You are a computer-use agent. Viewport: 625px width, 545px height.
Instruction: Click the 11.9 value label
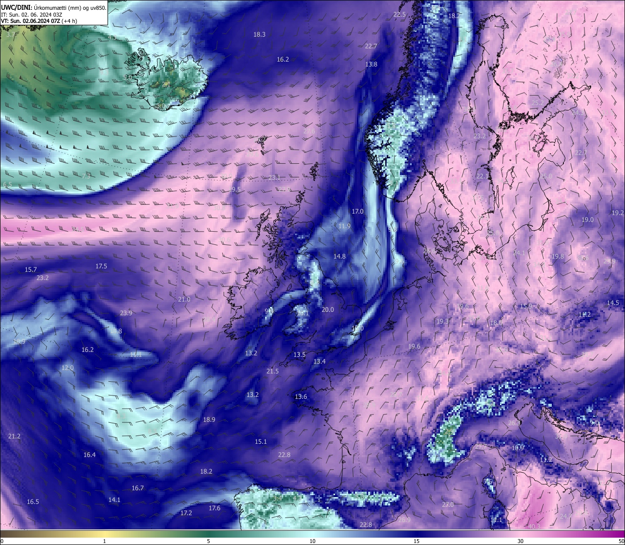pyautogui.click(x=344, y=226)
